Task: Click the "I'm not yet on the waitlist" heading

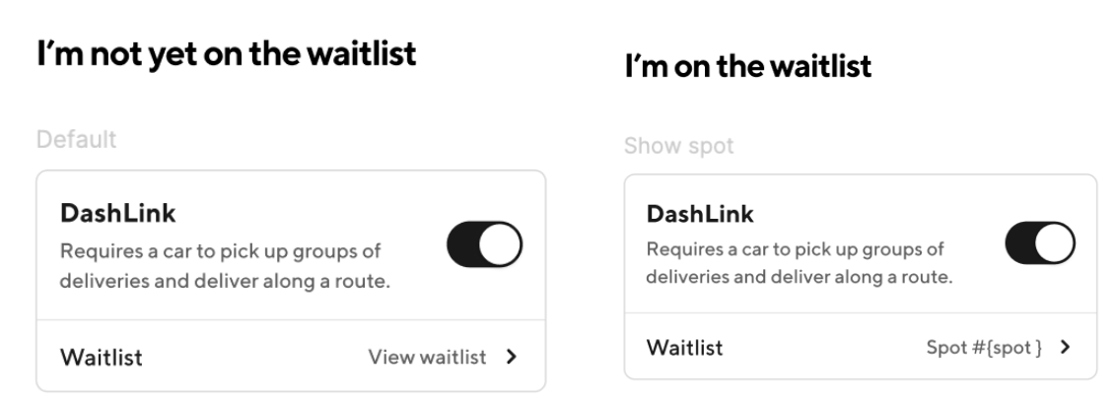Action: click(x=227, y=55)
